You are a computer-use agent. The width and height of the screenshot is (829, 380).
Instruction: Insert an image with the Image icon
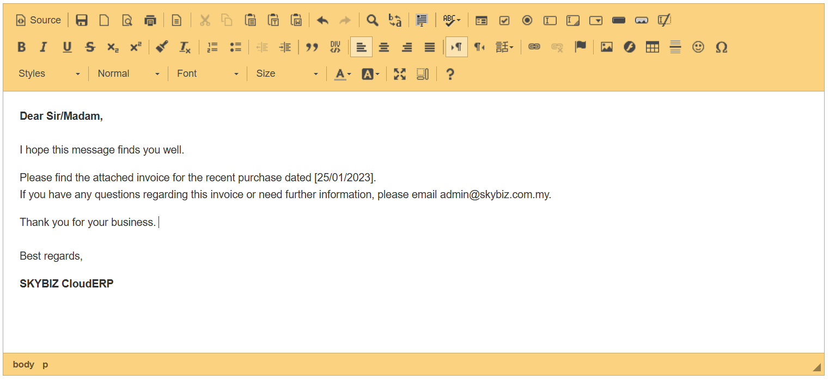coord(607,47)
